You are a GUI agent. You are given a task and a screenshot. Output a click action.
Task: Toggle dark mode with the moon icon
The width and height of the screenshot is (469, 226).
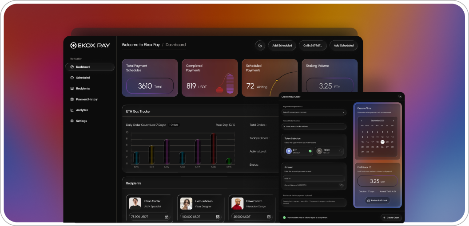click(260, 45)
